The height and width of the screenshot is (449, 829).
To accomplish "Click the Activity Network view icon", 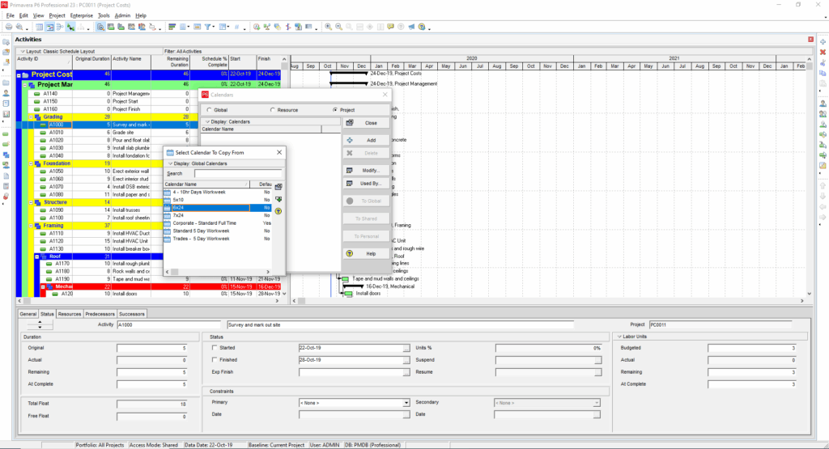I will tap(60, 27).
